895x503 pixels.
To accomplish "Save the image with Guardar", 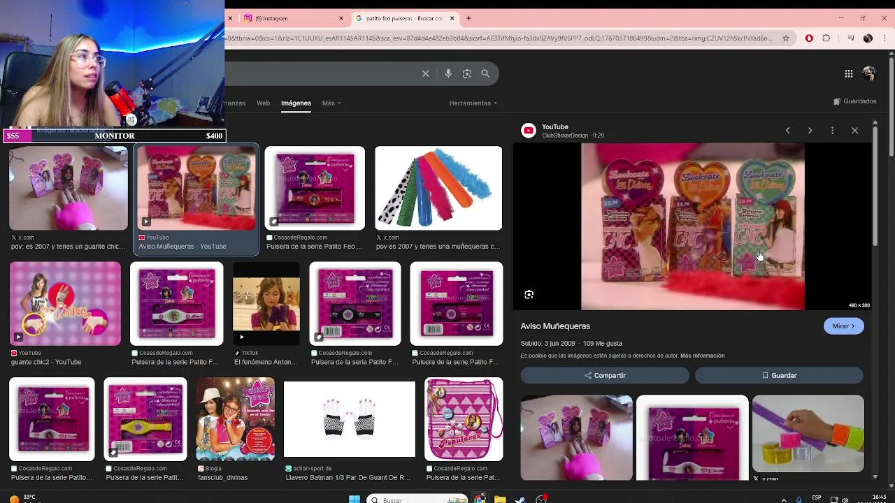I will click(779, 375).
